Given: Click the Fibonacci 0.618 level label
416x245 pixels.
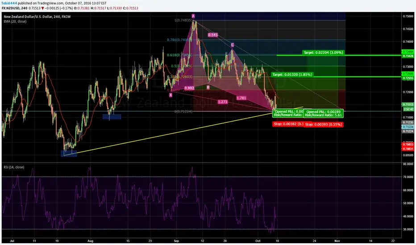Looking at the screenshot, I should coord(179,55).
